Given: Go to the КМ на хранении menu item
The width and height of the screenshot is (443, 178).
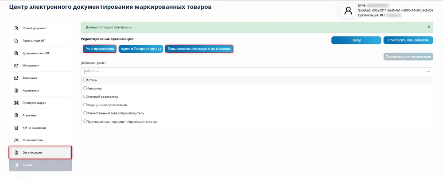Looking at the screenshot, I should click(x=40, y=128).
